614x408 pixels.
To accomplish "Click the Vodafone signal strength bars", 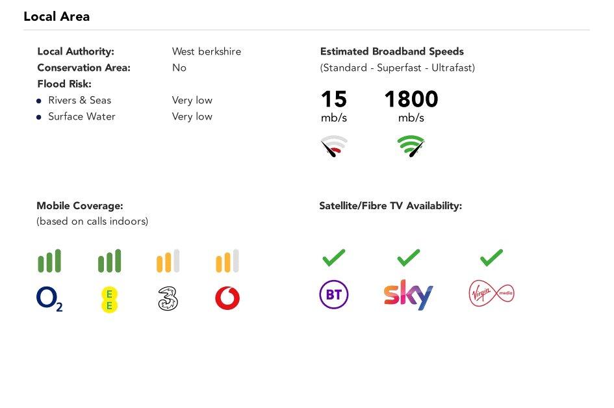I will (227, 261).
